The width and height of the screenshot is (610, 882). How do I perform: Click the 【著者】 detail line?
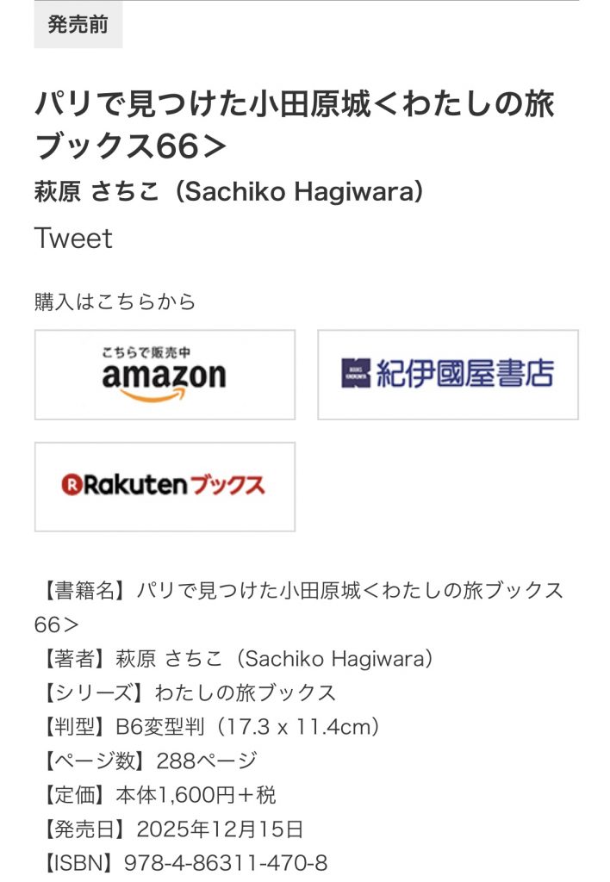(x=233, y=659)
